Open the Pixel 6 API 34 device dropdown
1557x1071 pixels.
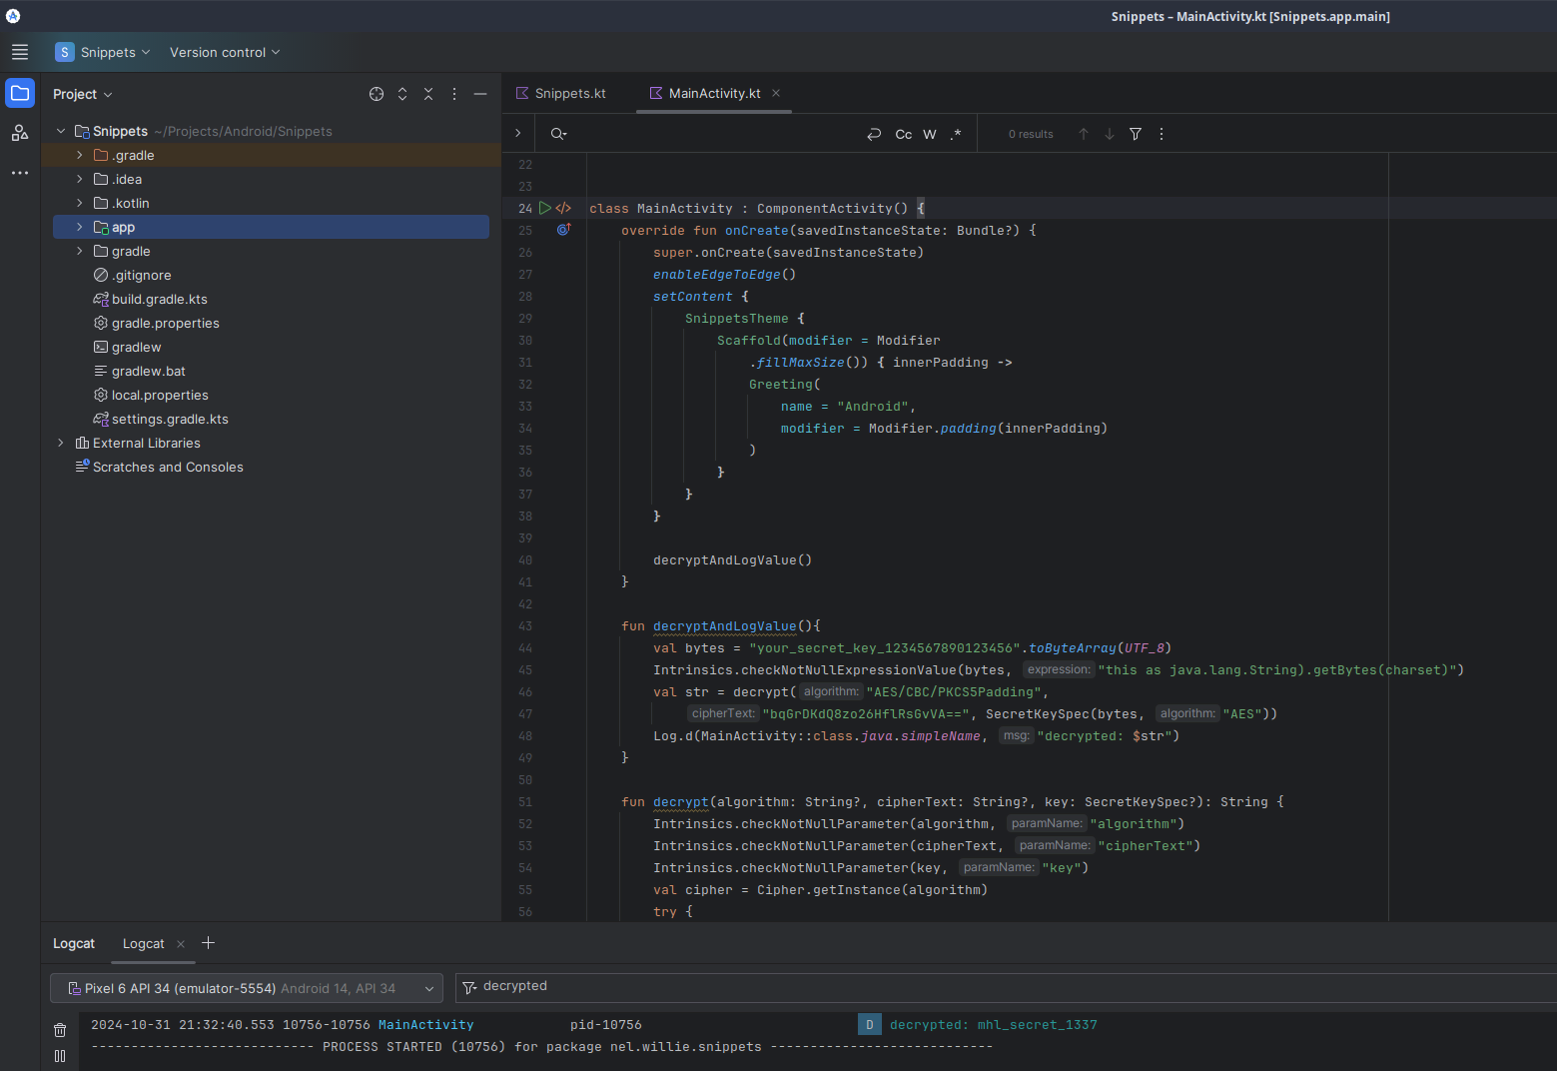point(246,988)
